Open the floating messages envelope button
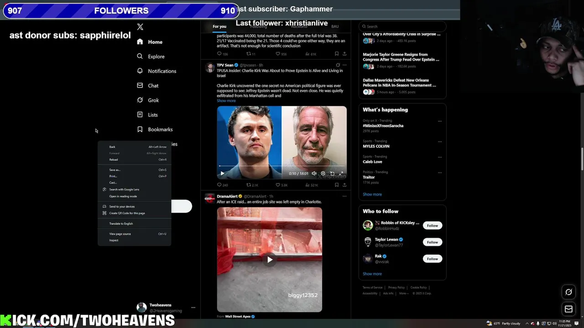Image resolution: width=584 pixels, height=328 pixels. 568,309
